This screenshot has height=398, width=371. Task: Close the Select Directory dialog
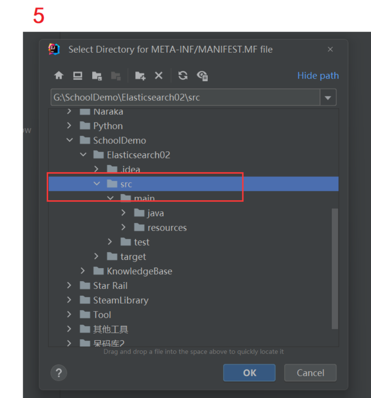[x=330, y=50]
